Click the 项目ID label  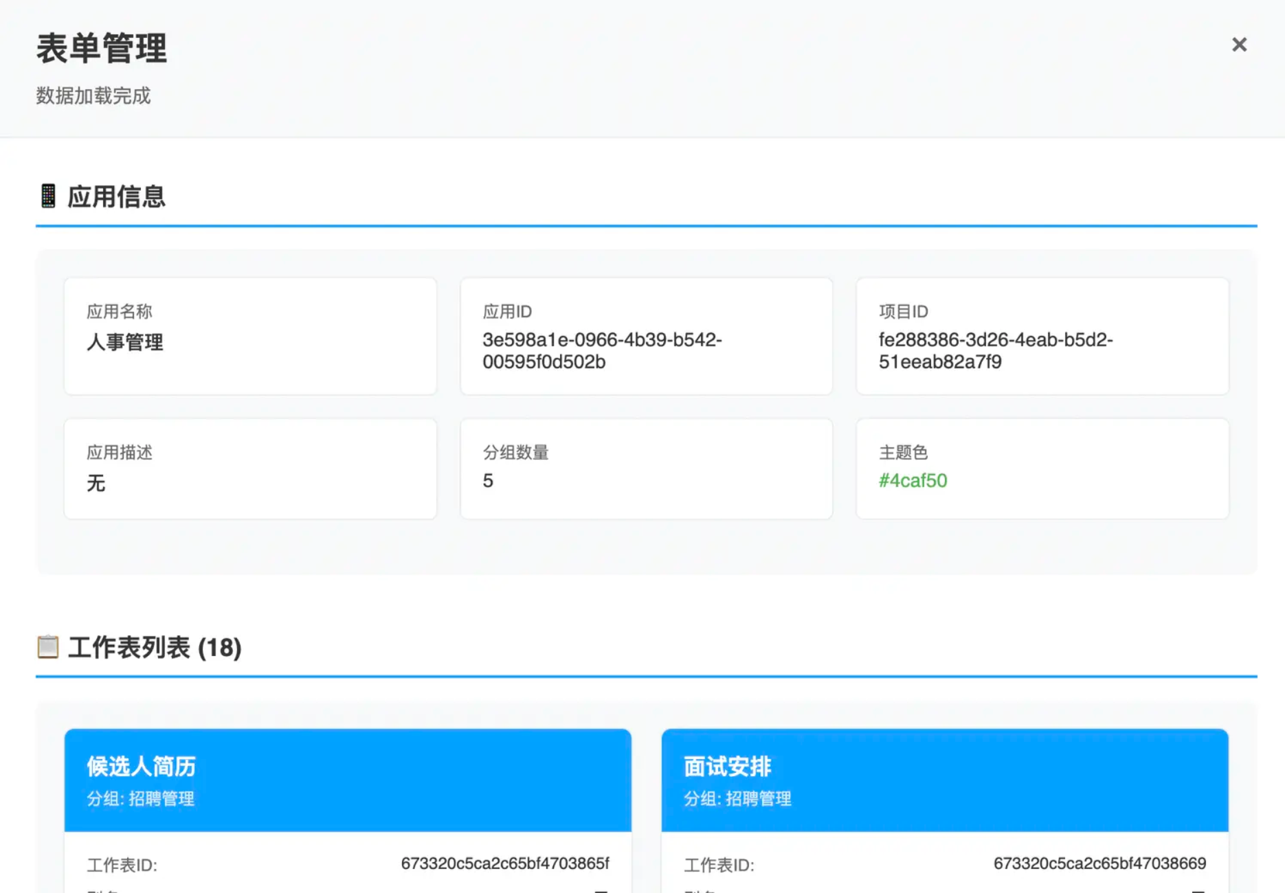coord(904,312)
